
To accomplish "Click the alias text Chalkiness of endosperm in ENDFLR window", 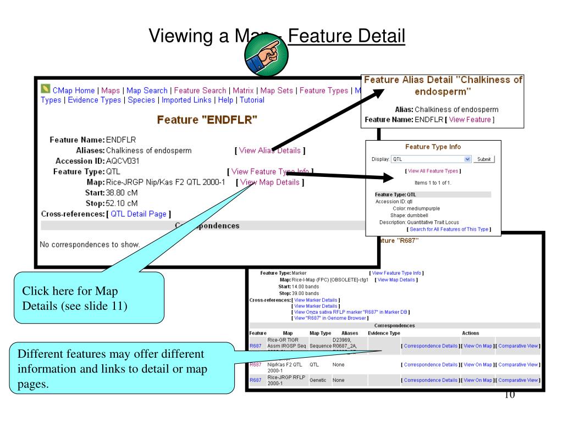I will pyautogui.click(x=148, y=151).
